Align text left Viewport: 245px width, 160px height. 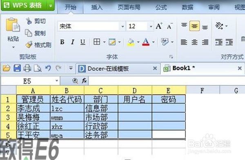coord(184,42)
